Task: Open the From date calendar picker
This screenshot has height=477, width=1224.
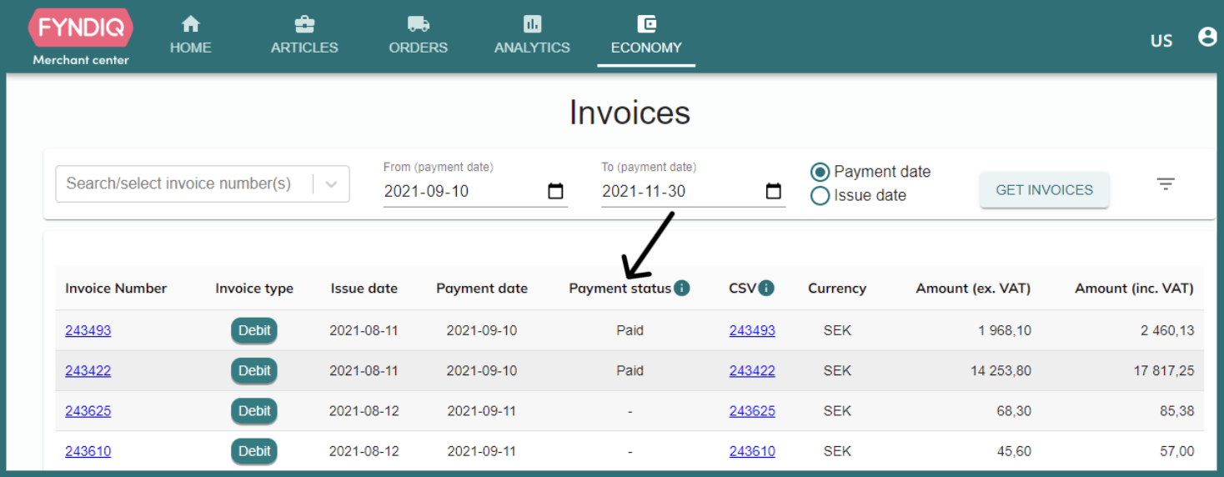Action: pyautogui.click(x=555, y=191)
